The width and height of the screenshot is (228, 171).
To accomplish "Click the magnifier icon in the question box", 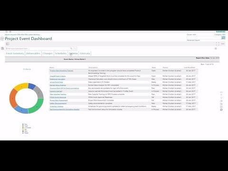I will [x=71, y=48].
